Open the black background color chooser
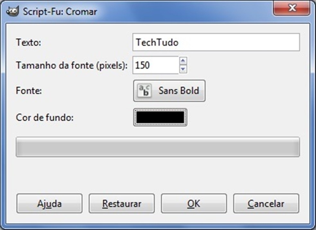This screenshot has width=316, height=230. [160, 117]
